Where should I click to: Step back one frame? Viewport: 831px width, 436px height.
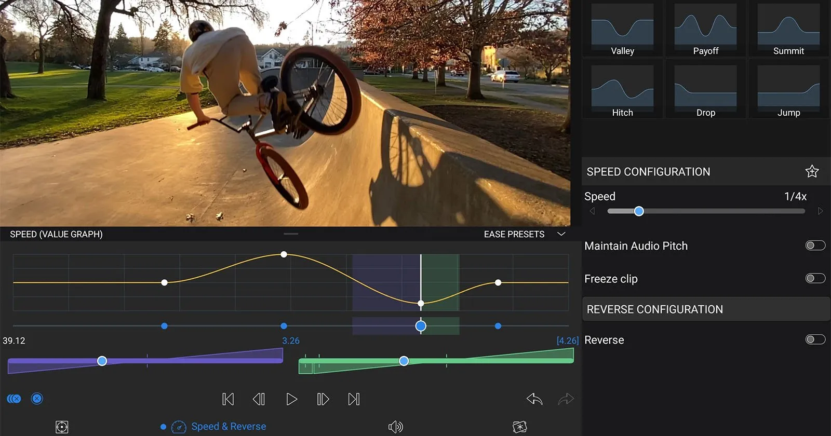pyautogui.click(x=259, y=399)
